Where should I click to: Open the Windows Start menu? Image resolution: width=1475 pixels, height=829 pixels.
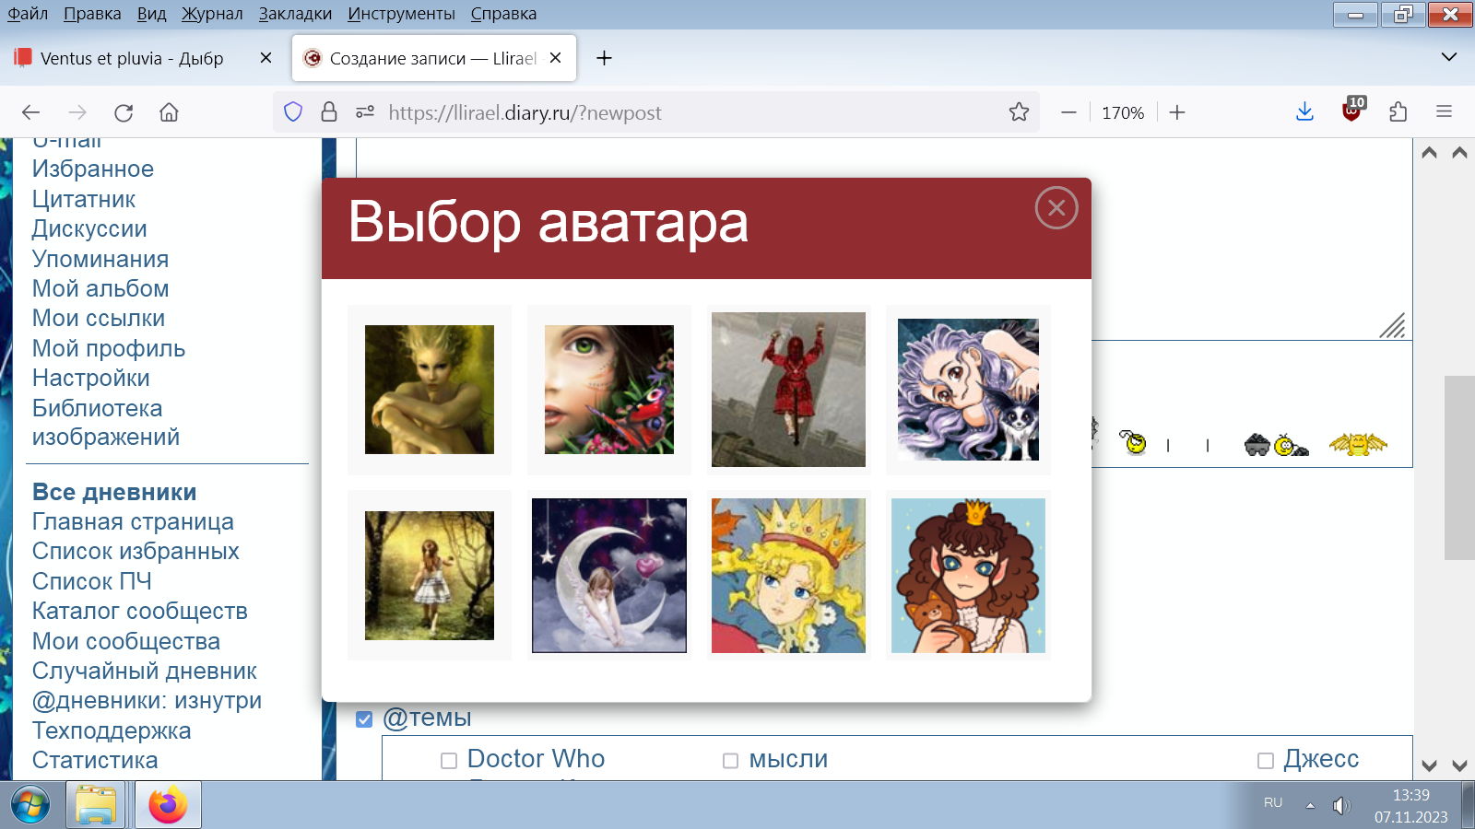tap(30, 805)
